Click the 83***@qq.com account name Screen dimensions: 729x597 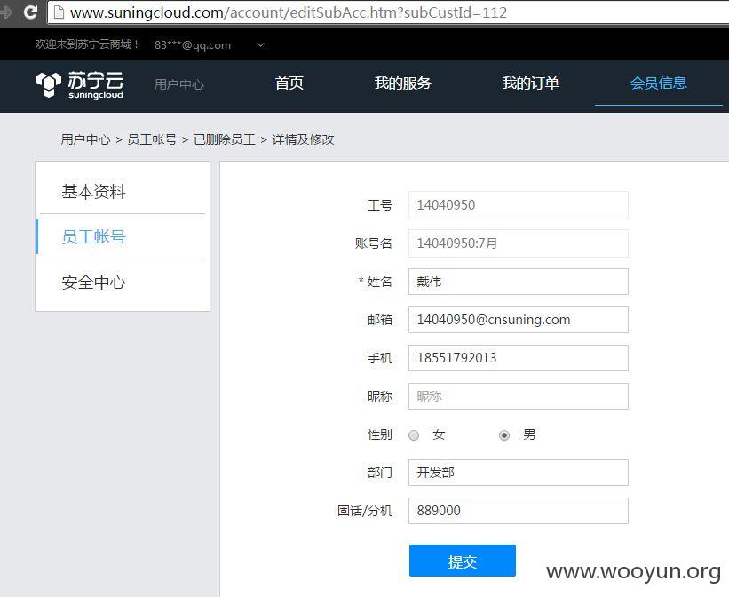click(193, 45)
